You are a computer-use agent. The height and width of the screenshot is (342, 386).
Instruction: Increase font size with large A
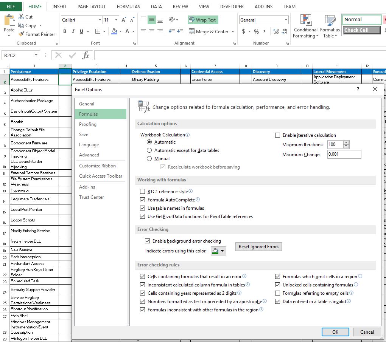pyautogui.click(x=124, y=20)
